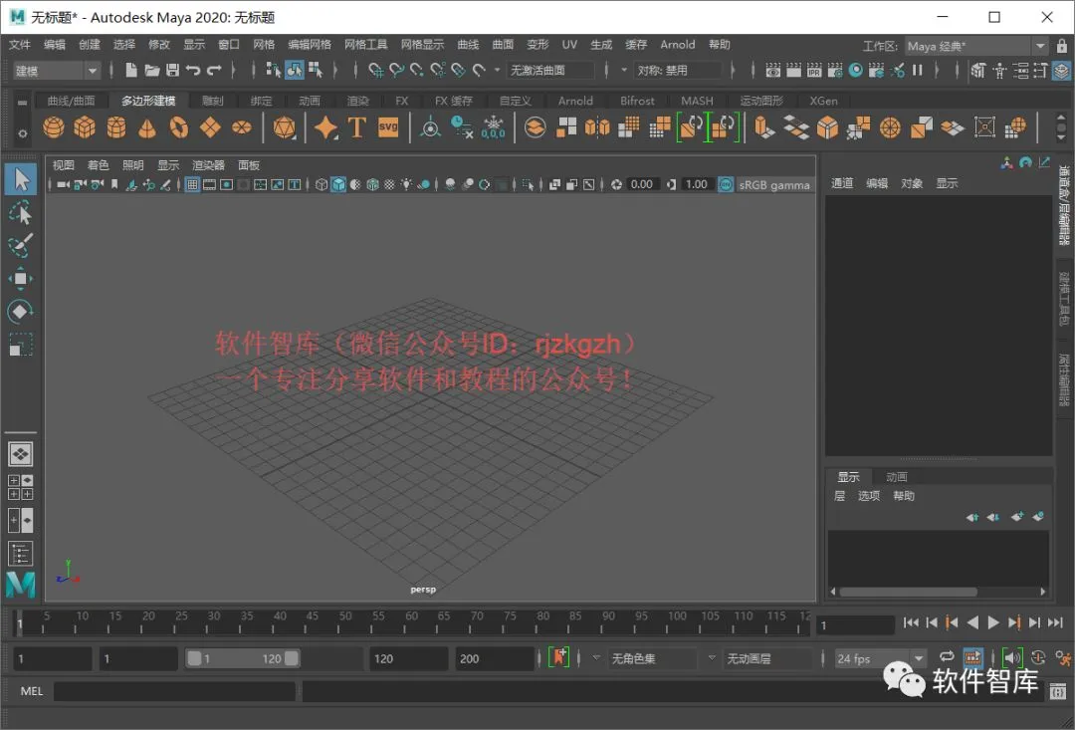Switch to the 动画 layer editor tab
Screen dimensions: 1075x730
[896, 477]
